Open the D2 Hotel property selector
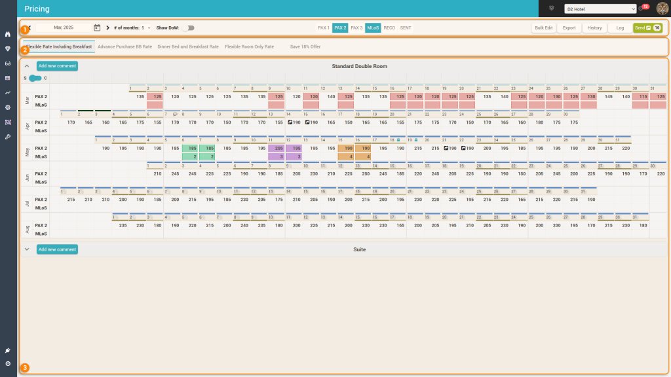This screenshot has height=377, width=671. pyautogui.click(x=600, y=9)
